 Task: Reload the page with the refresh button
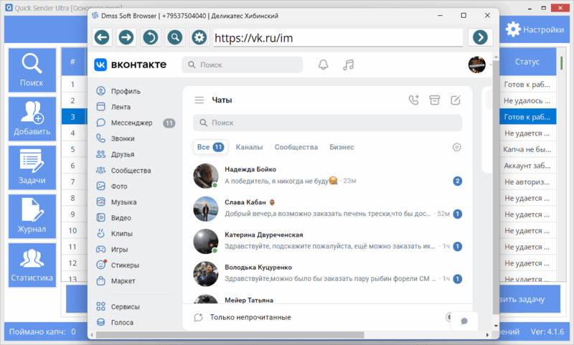point(150,37)
